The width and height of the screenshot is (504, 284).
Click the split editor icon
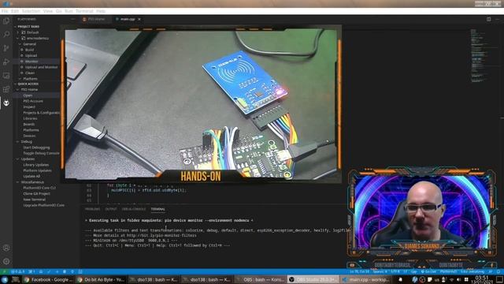[x=488, y=19]
